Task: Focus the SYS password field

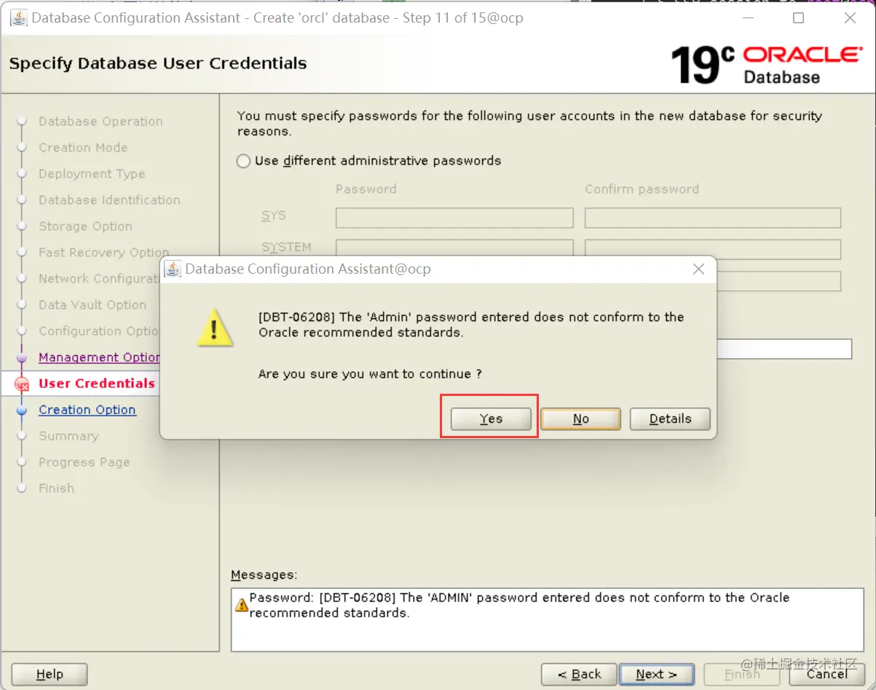Action: [x=454, y=218]
